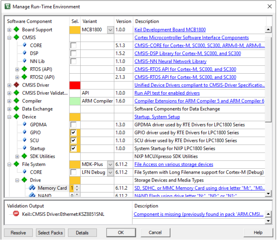Viewport: 278px width, 240px height.
Task: Open the MCB1800 variant dropdown
Action: coord(110,30)
